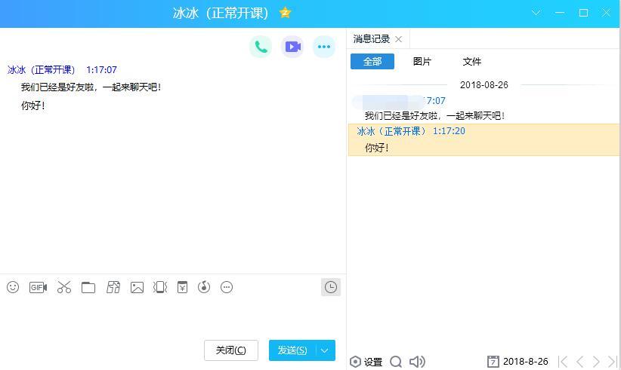
Task: Open the three-dot more options button
Action: pos(324,47)
